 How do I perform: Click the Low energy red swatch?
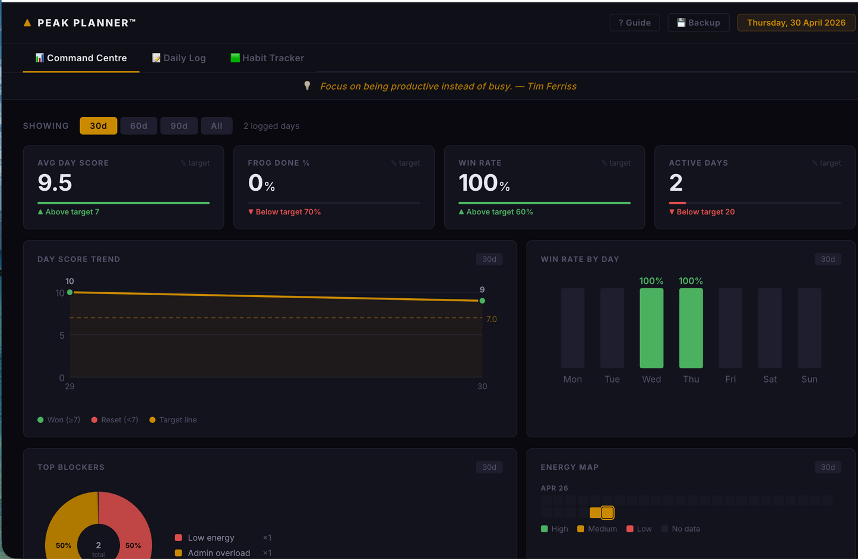coord(178,538)
